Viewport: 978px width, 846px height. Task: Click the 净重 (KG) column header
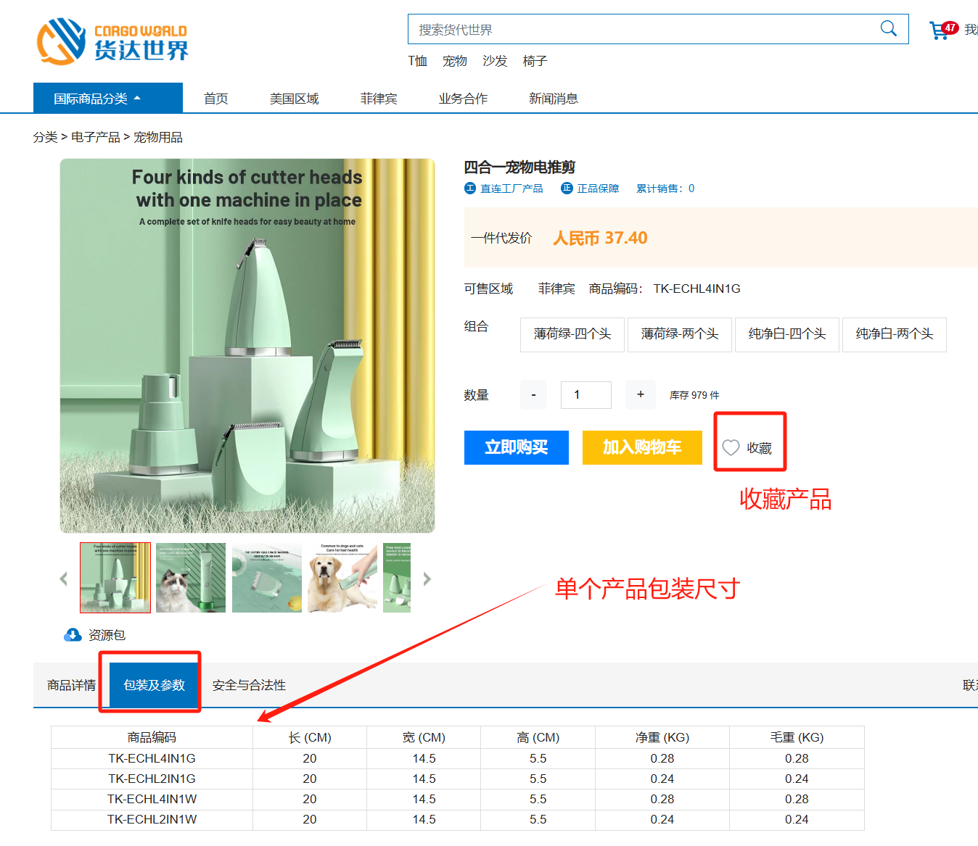pyautogui.click(x=662, y=737)
